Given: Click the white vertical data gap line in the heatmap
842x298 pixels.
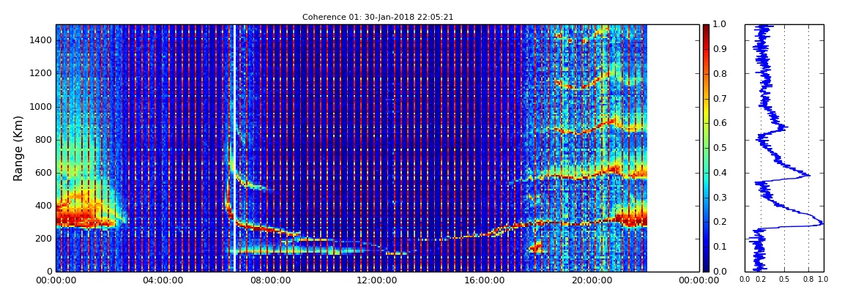Looking at the screenshot, I should 235,148.
